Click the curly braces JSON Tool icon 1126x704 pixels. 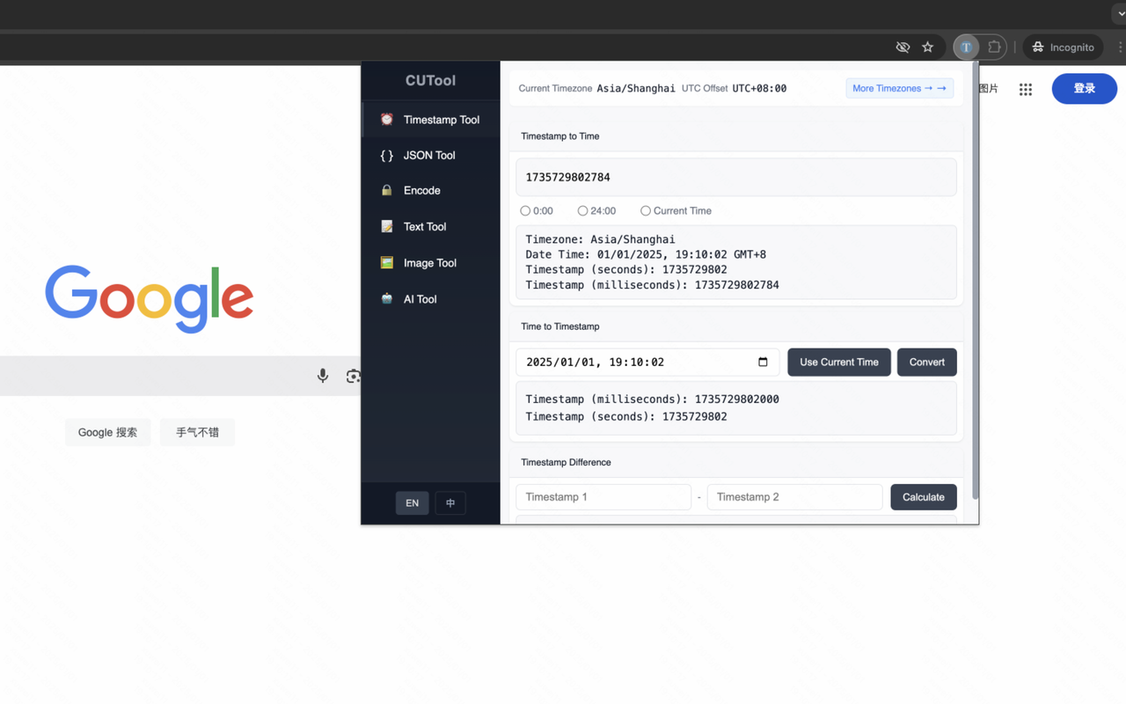tap(387, 156)
